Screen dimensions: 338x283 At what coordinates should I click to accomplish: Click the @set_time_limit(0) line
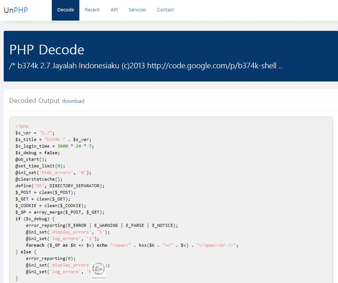(40, 166)
